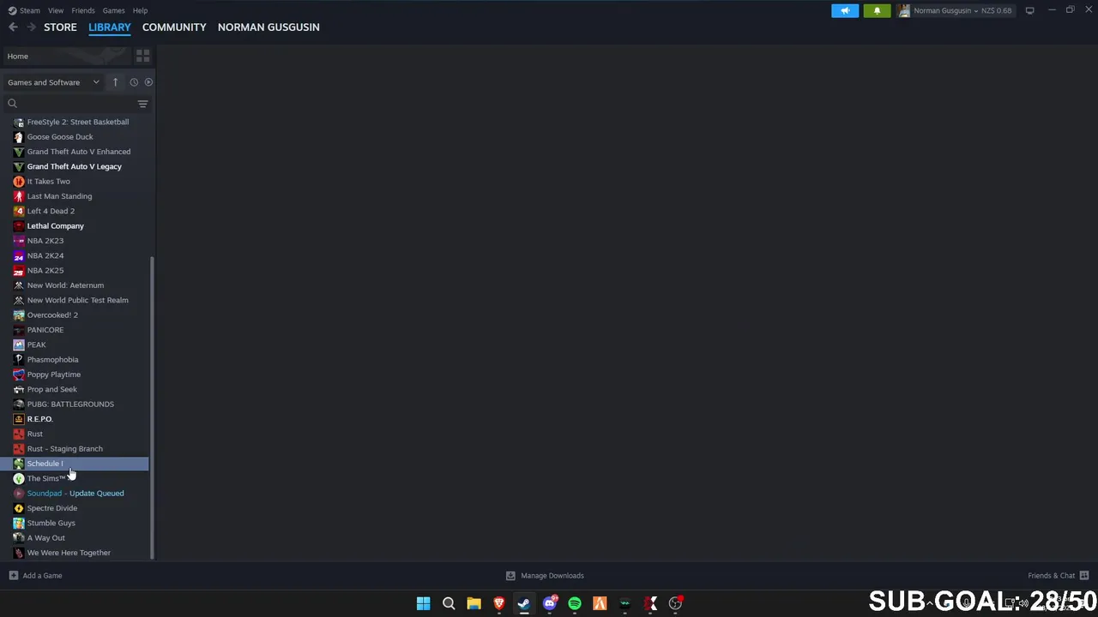Image resolution: width=1098 pixels, height=617 pixels.
Task: Expand the Games and Software dropdown
Action: point(54,82)
